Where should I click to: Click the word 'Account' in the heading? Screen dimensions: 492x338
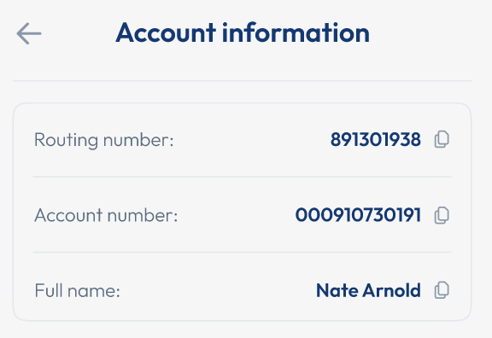166,32
